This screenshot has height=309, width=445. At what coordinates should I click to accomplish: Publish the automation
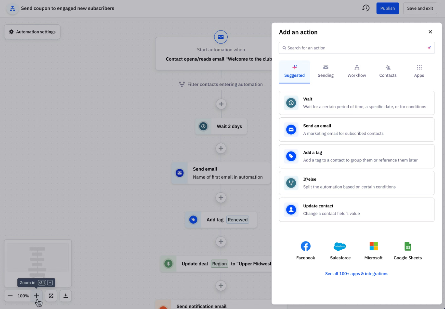[x=388, y=8]
